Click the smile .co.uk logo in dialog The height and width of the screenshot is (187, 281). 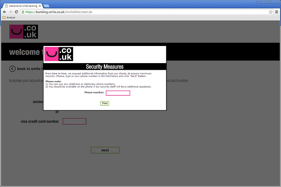59,54
